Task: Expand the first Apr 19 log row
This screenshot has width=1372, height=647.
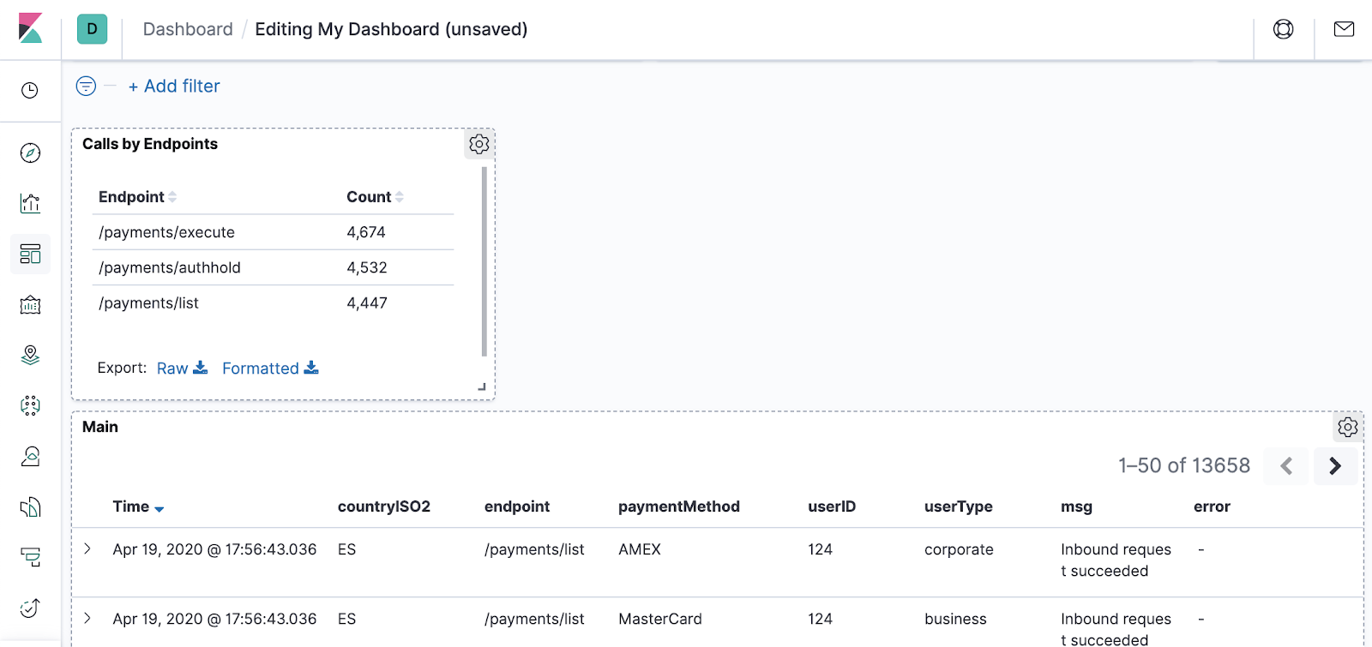Action: tap(87, 548)
